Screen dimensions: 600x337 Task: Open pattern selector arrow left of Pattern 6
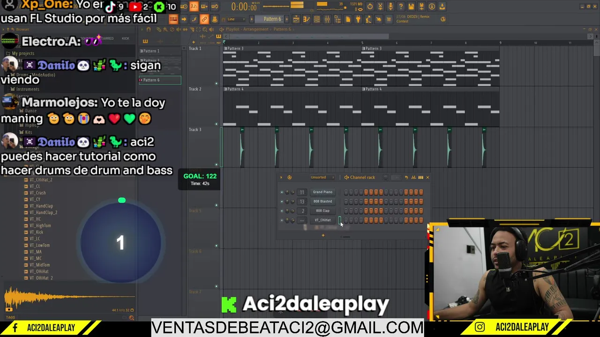[x=252, y=19]
